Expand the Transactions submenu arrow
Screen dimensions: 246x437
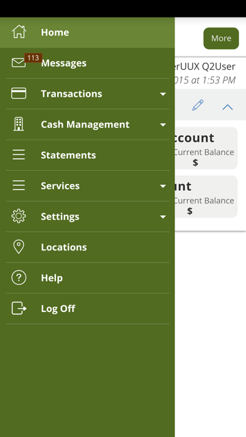point(163,94)
